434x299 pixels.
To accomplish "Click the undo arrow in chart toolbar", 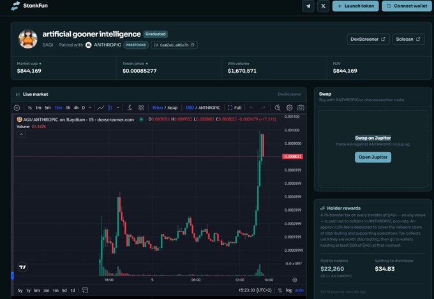I will tap(251, 108).
